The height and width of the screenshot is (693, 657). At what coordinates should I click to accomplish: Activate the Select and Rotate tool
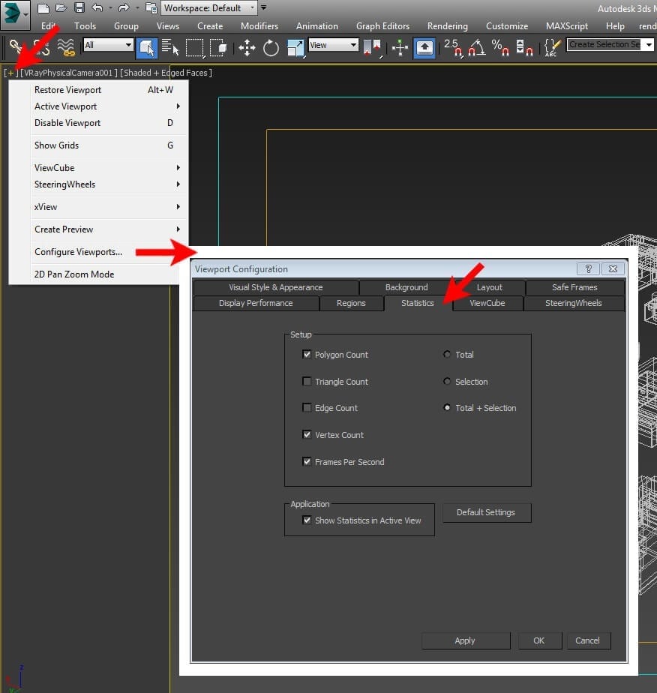tap(270, 48)
